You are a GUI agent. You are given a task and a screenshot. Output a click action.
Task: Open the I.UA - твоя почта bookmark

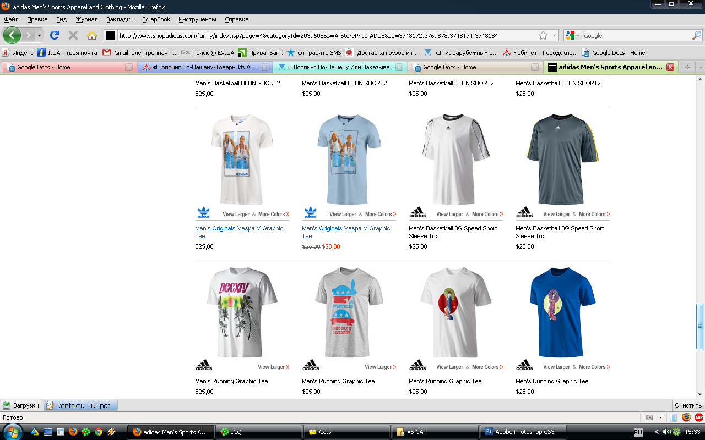click(x=67, y=53)
